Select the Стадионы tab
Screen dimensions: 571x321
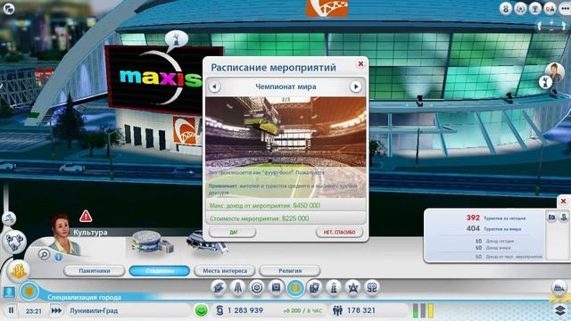160,271
